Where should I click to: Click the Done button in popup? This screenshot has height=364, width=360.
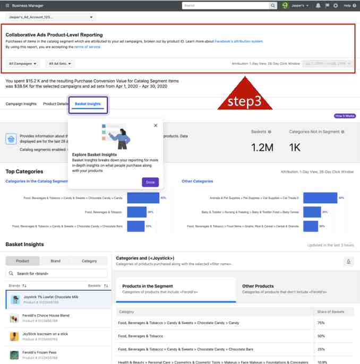[x=150, y=182]
